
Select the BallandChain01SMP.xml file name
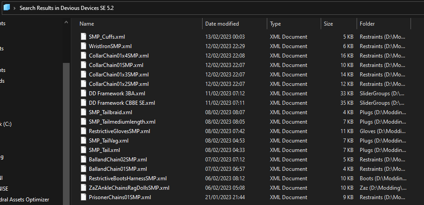[118, 169]
